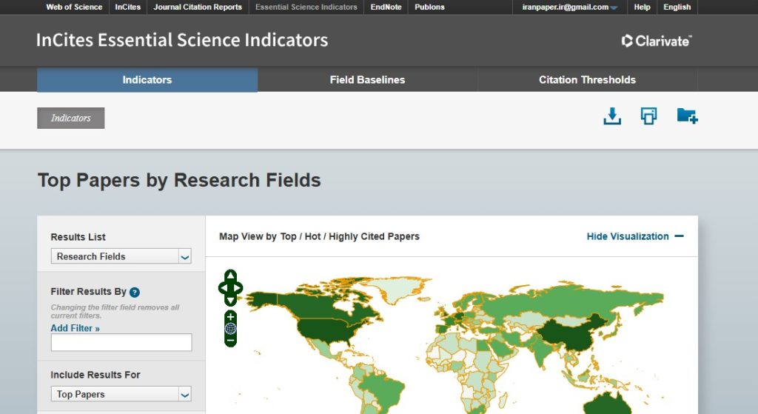758x414 pixels.
Task: Open EndNote from the top bar
Action: (x=386, y=7)
